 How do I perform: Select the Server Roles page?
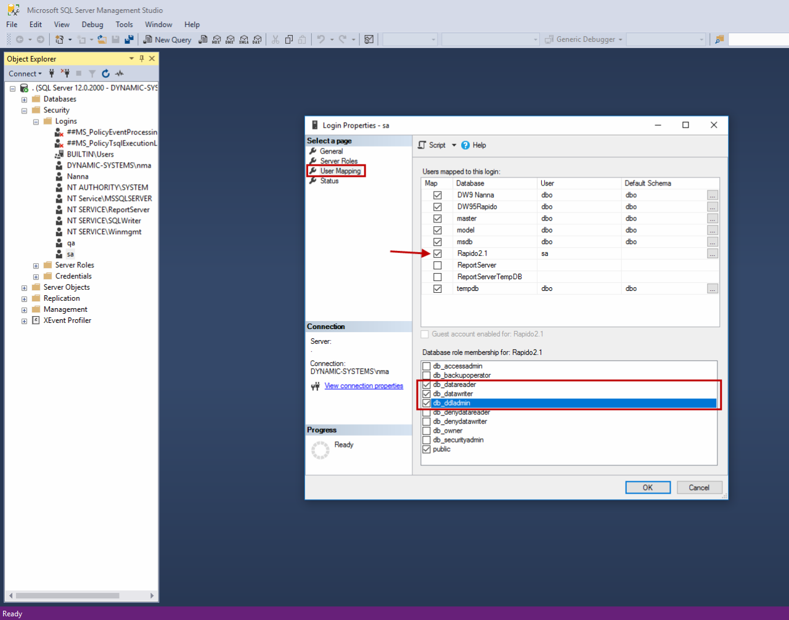(x=338, y=161)
